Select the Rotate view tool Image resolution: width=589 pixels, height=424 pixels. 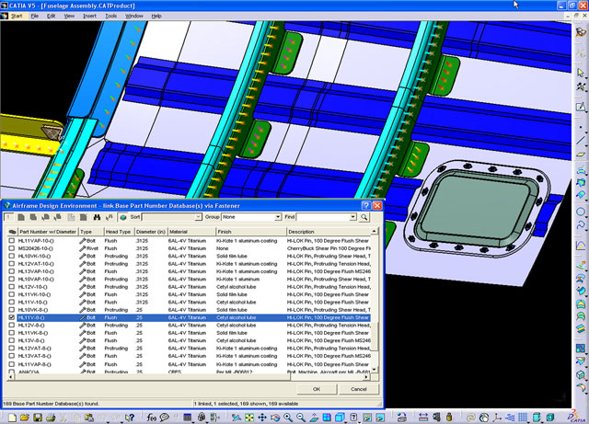(x=275, y=418)
